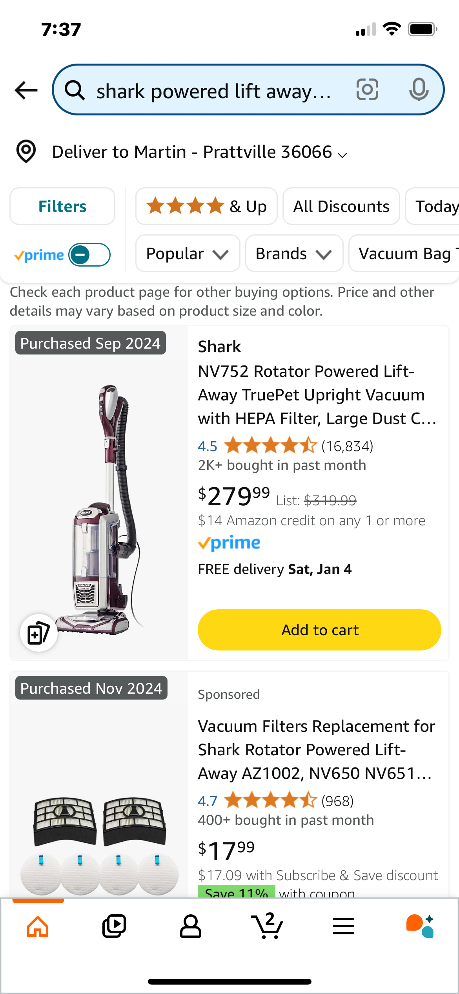Expand the Popular dropdown

(188, 254)
